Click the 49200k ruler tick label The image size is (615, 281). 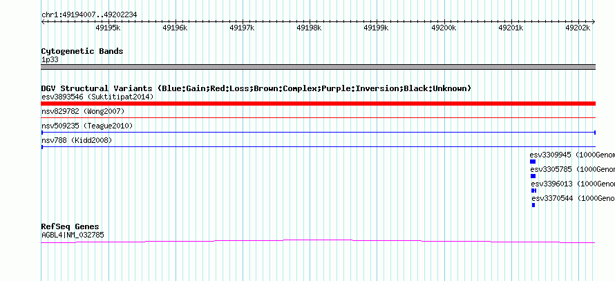pyautogui.click(x=444, y=28)
